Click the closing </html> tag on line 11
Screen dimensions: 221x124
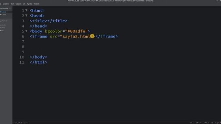point(38,62)
